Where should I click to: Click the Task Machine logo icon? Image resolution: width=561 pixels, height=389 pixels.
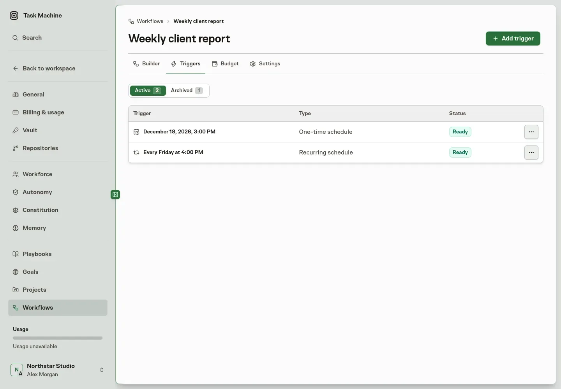tap(14, 16)
